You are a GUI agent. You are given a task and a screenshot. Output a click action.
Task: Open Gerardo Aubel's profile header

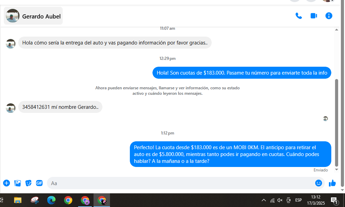click(33, 16)
